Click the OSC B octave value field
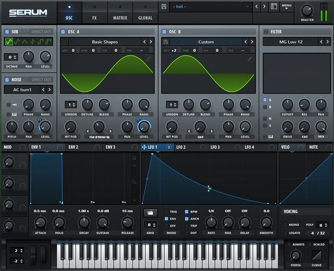The width and height of the screenshot is (334, 271). 174,50
